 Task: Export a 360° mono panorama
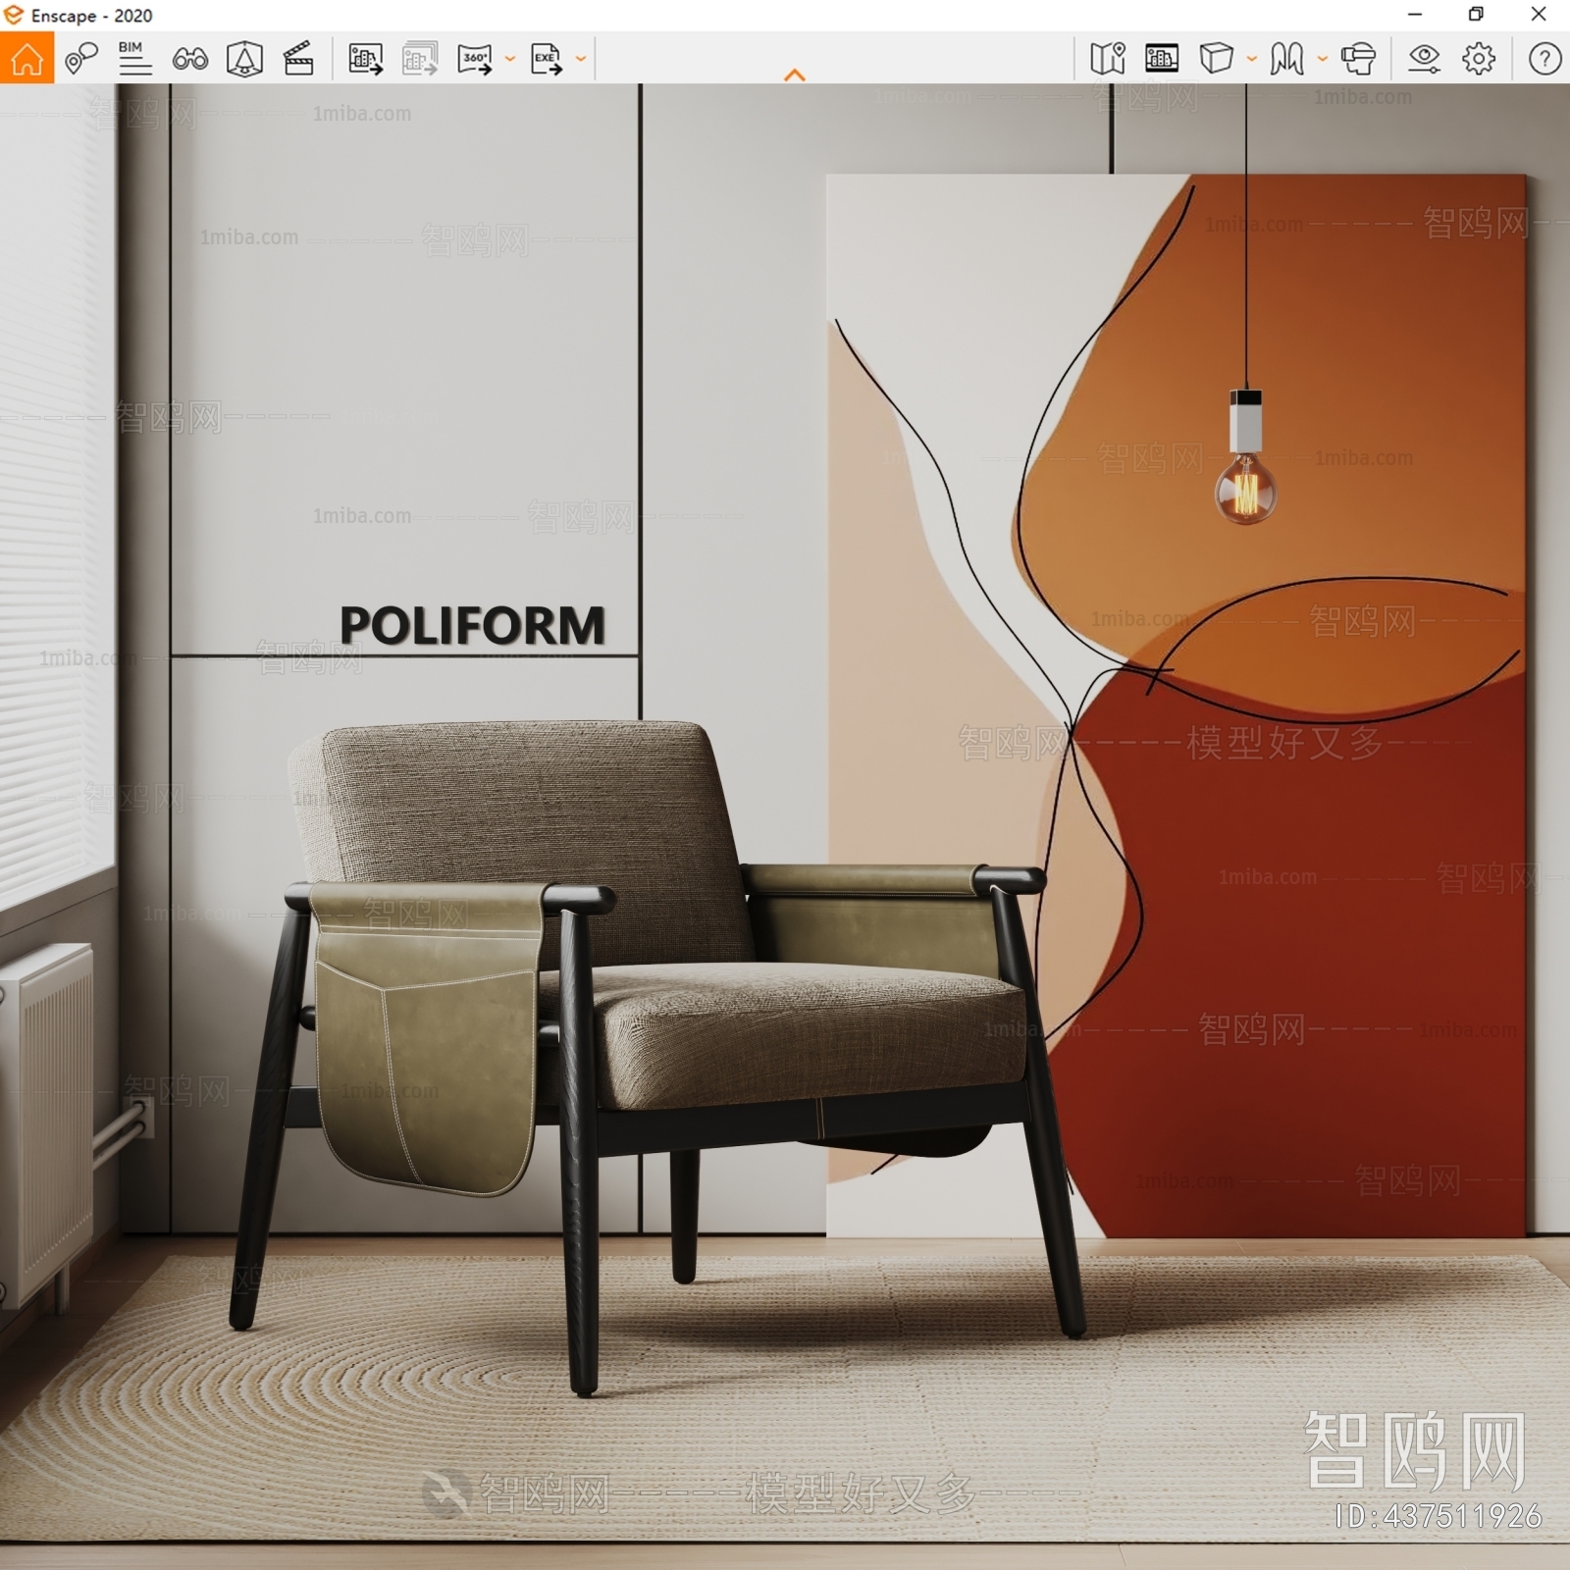475,59
